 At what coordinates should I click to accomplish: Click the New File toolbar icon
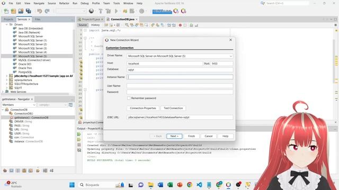(6, 11)
